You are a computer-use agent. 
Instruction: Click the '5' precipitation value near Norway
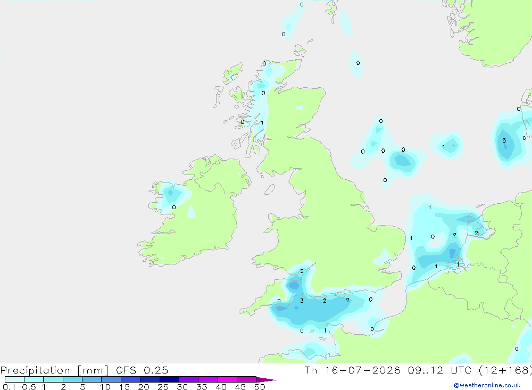coord(504,140)
